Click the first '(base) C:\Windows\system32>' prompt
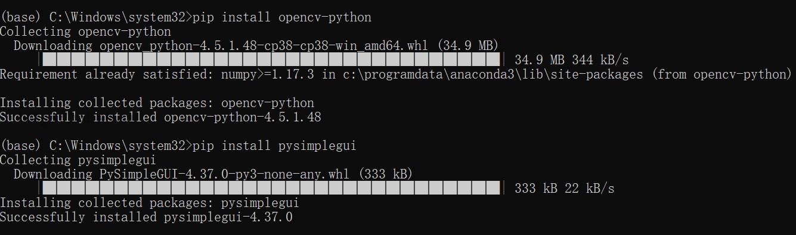The width and height of the screenshot is (796, 235). [x=96, y=17]
